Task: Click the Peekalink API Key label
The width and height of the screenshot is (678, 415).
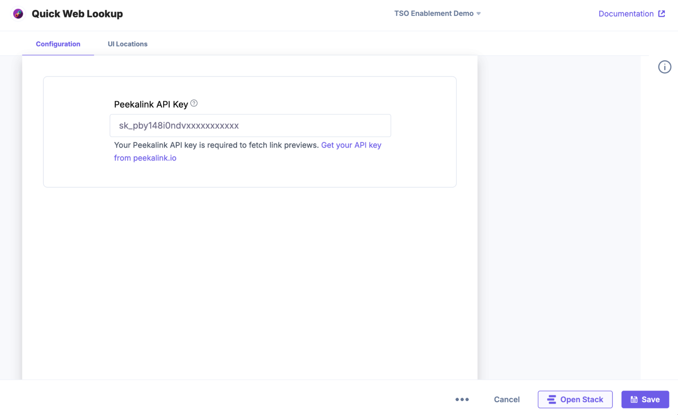Action: pyautogui.click(x=151, y=104)
